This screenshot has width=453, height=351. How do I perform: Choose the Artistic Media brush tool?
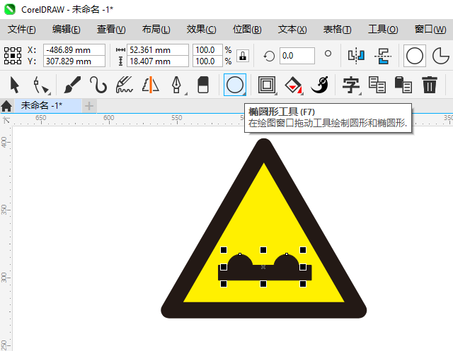(x=72, y=85)
